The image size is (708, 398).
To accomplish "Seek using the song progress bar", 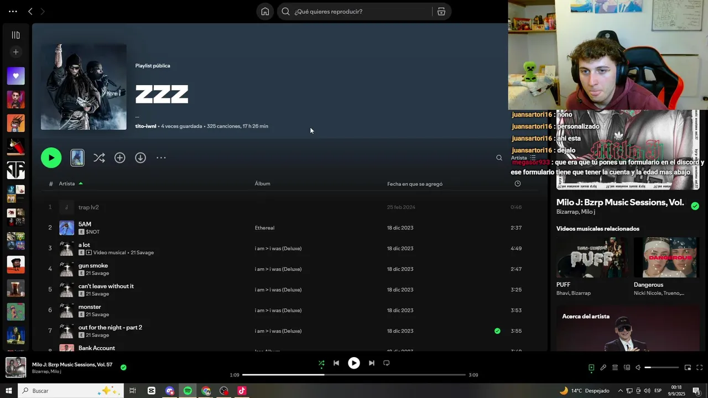I will [354, 375].
